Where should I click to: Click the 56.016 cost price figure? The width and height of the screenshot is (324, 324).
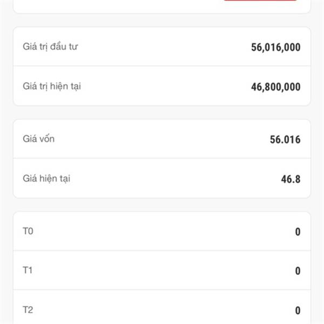click(285, 139)
